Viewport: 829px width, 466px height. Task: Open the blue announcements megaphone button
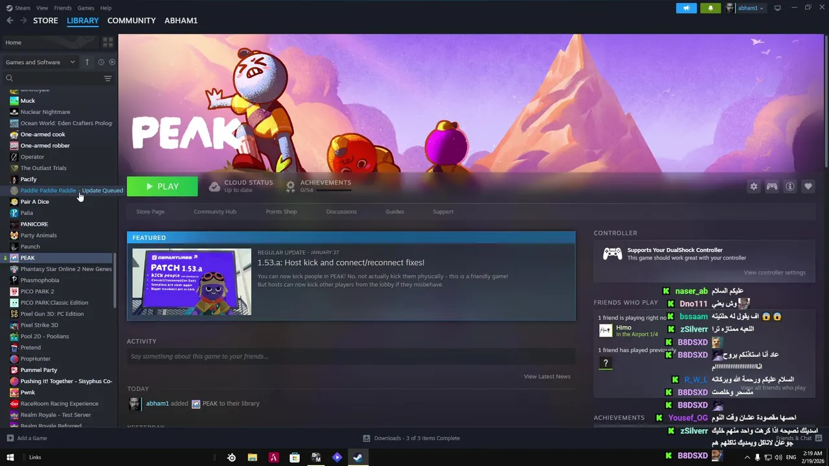coord(687,8)
